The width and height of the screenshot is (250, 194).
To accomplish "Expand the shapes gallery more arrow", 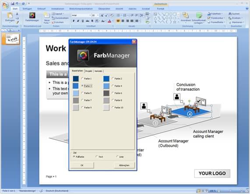I will [x=178, y=22].
